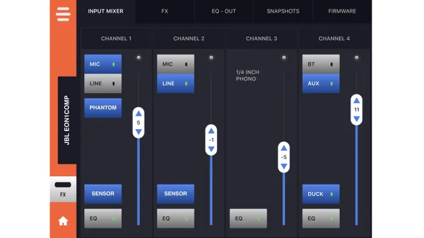The width and height of the screenshot is (424, 238).
Task: Click Channel 1 signal indicator dot
Action: tap(139, 58)
